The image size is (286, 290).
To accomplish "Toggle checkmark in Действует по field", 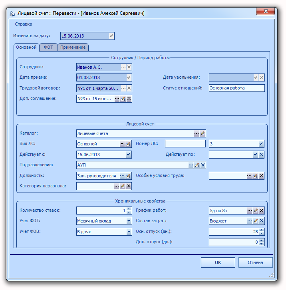I will click(256, 155).
